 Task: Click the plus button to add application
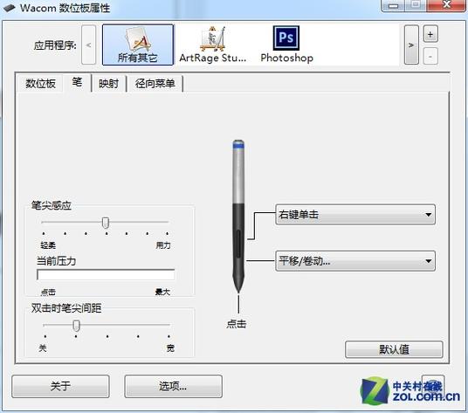coord(430,34)
